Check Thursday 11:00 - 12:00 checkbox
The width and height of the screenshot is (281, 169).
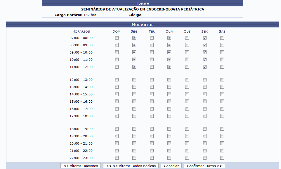(x=187, y=67)
